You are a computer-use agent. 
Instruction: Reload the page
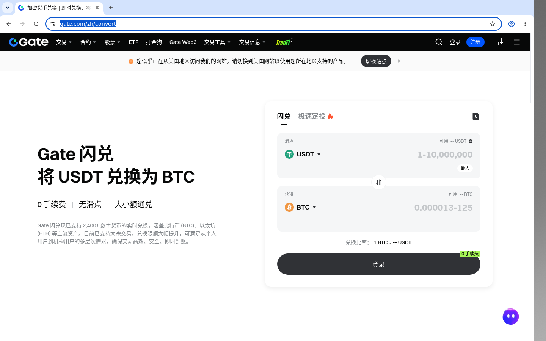pyautogui.click(x=36, y=24)
